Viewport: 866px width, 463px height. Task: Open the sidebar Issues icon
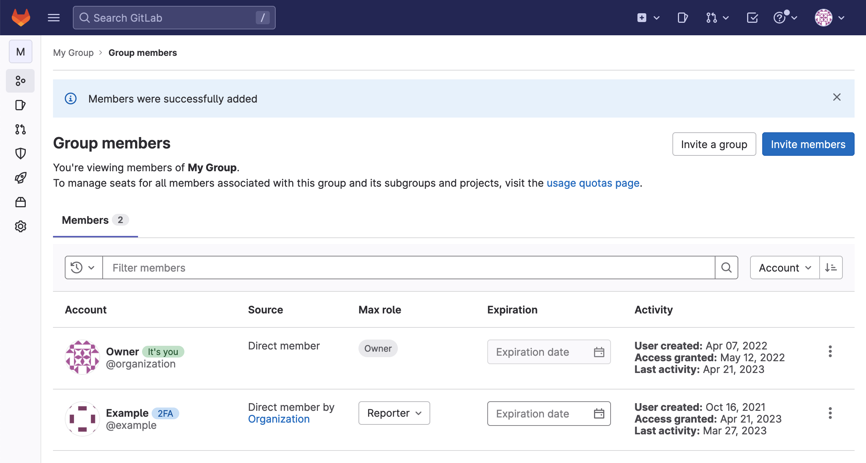tap(21, 105)
